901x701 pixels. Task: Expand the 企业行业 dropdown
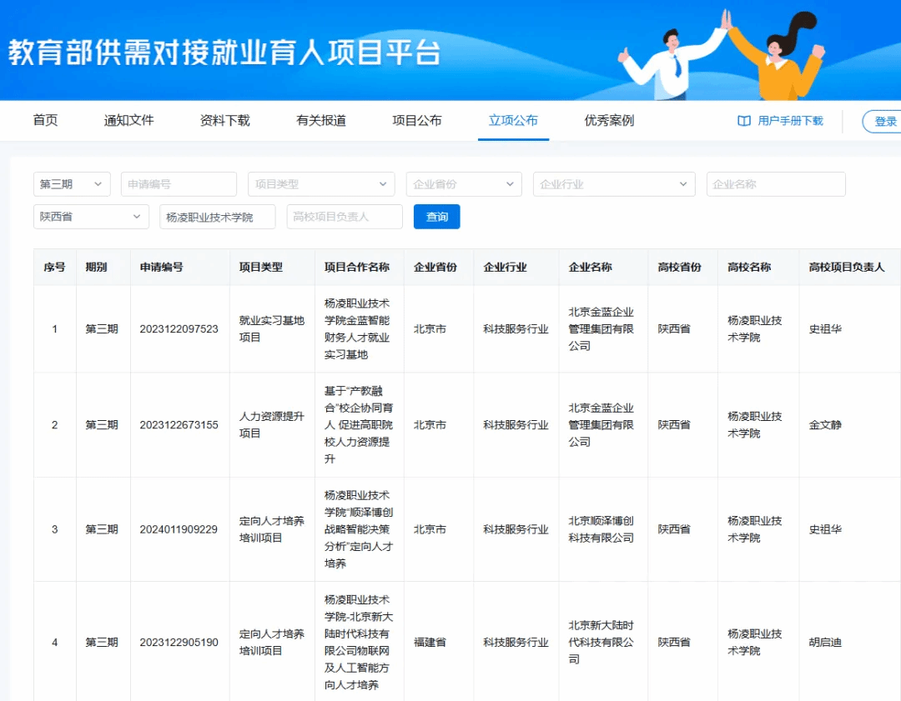tap(613, 184)
